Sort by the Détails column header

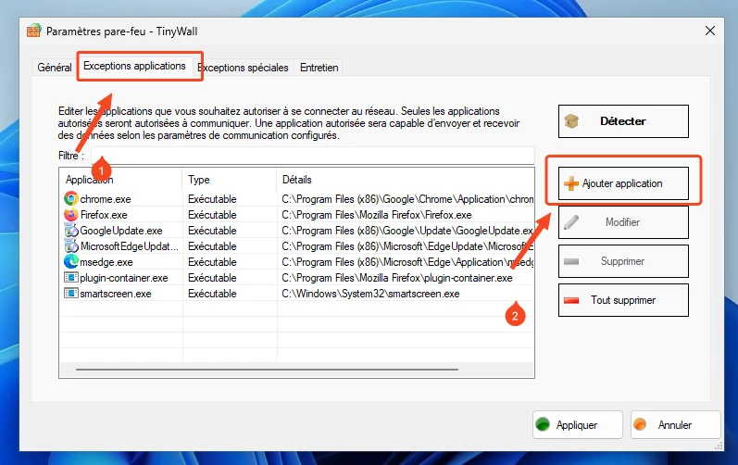point(406,180)
